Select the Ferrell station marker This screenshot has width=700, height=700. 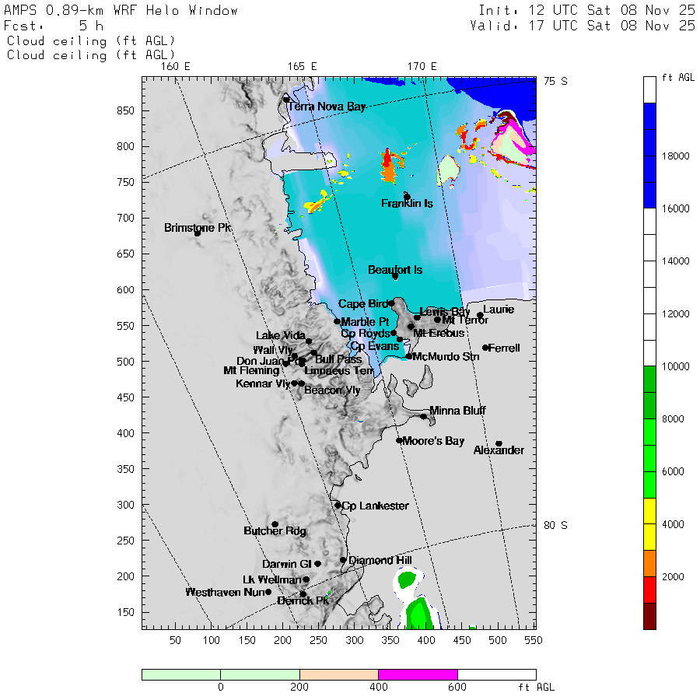click(x=485, y=348)
